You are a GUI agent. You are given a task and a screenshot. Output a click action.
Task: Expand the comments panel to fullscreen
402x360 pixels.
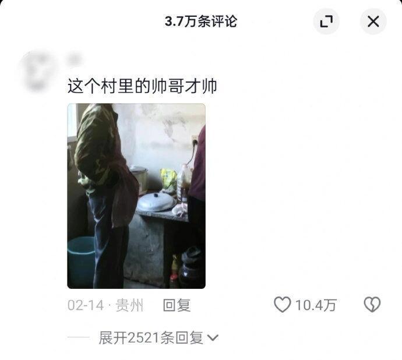(x=326, y=22)
